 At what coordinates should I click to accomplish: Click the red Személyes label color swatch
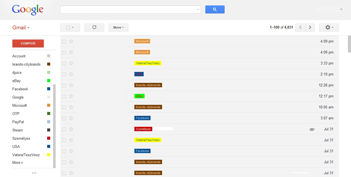coord(49,138)
